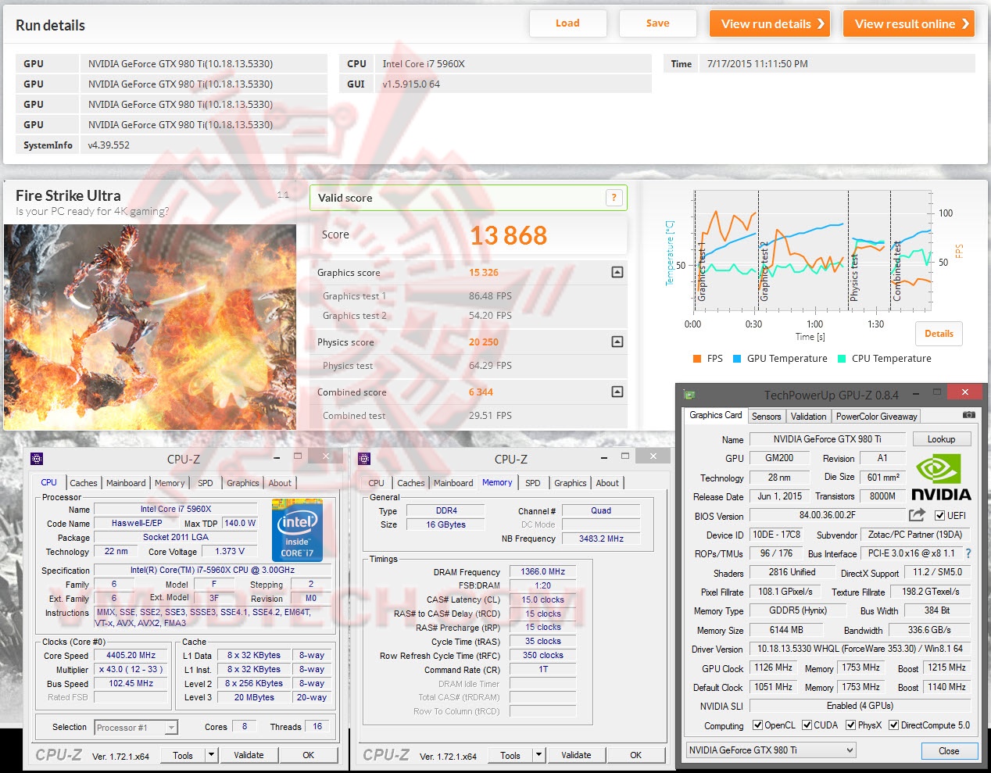
Task: Click the SystemInfo v4.39.552 entry
Action: (171, 145)
